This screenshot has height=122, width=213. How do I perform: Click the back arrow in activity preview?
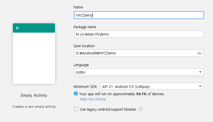click(x=18, y=28)
